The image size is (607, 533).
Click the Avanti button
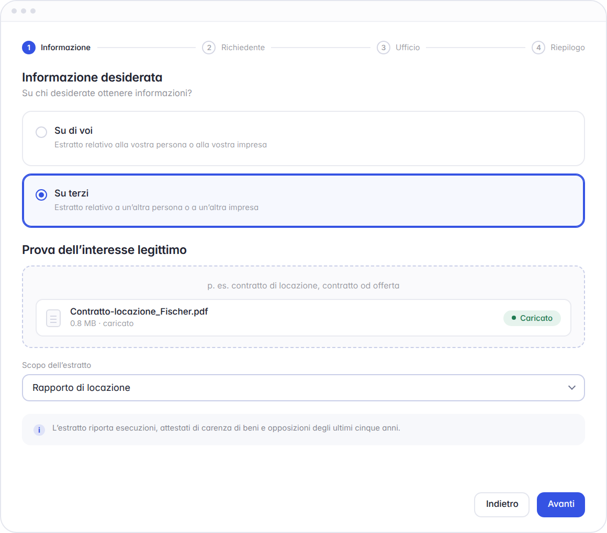560,504
